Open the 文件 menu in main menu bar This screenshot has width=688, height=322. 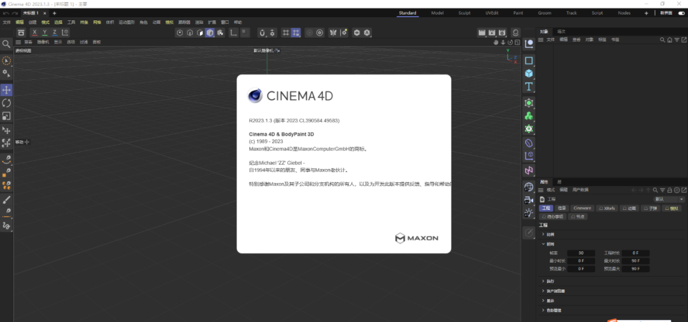tap(6, 22)
